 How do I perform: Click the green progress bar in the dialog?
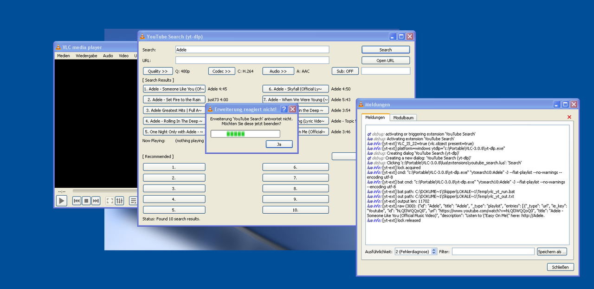tap(245, 134)
